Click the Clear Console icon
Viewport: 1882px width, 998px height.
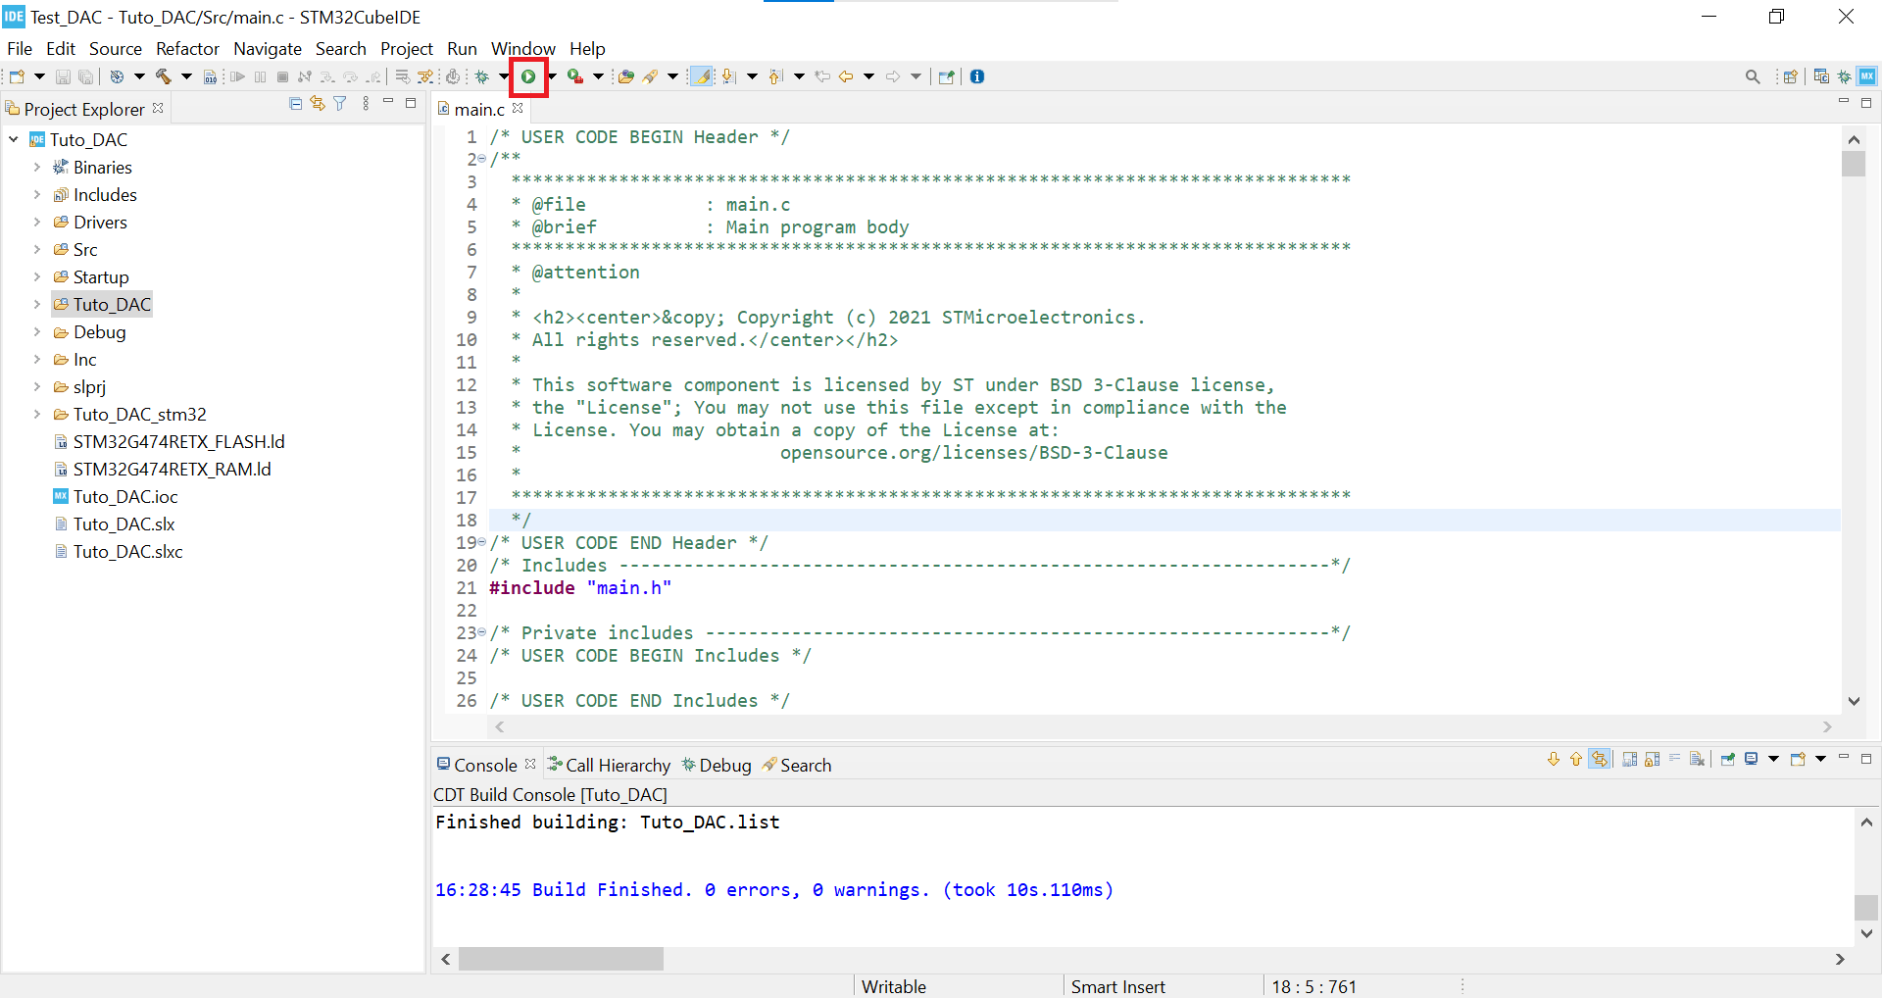coord(1697,759)
